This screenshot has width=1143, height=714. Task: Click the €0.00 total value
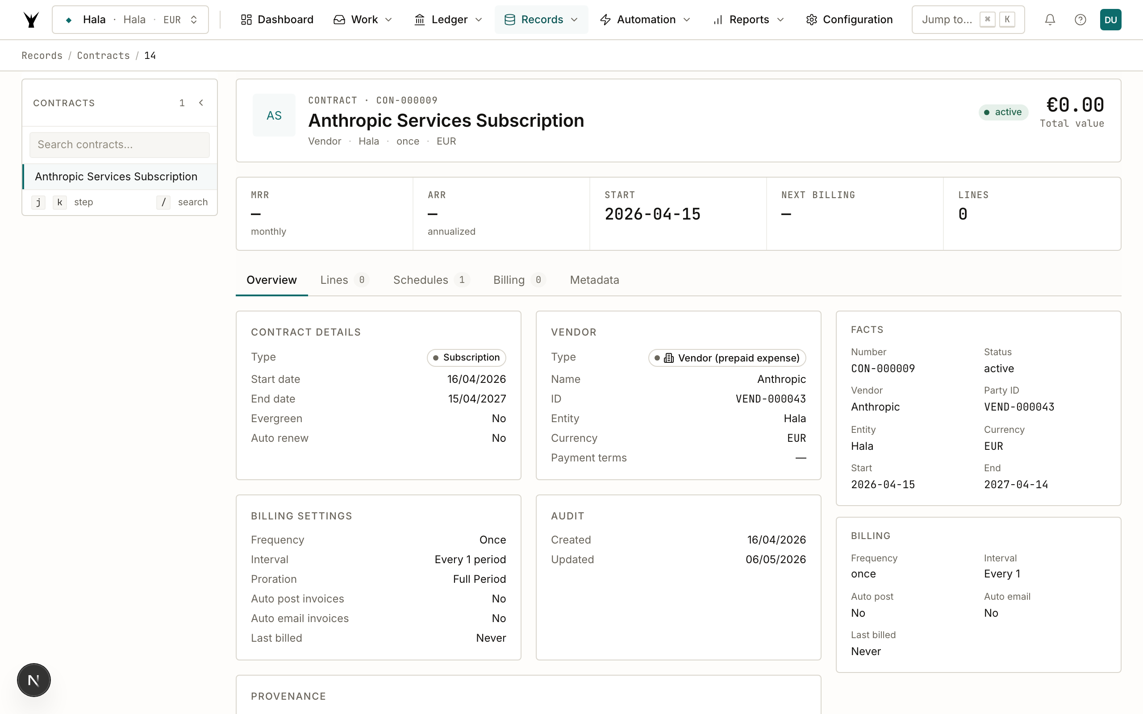click(x=1075, y=104)
